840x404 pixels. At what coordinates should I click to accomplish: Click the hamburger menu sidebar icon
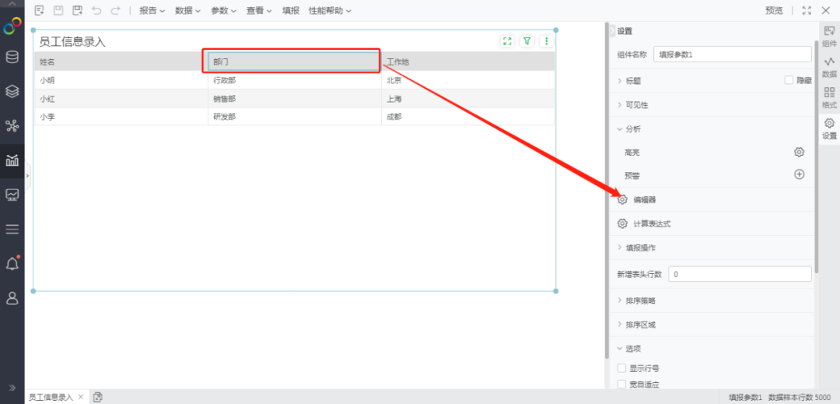pyautogui.click(x=12, y=230)
